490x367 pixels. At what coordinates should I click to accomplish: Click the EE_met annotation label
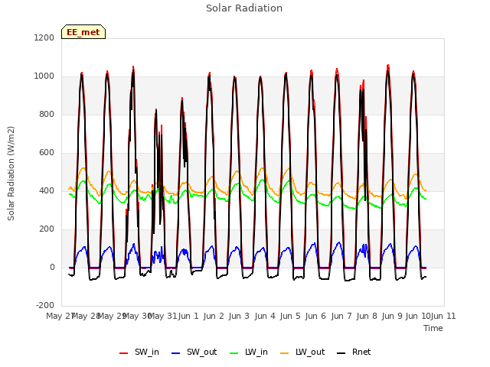pyautogui.click(x=83, y=32)
